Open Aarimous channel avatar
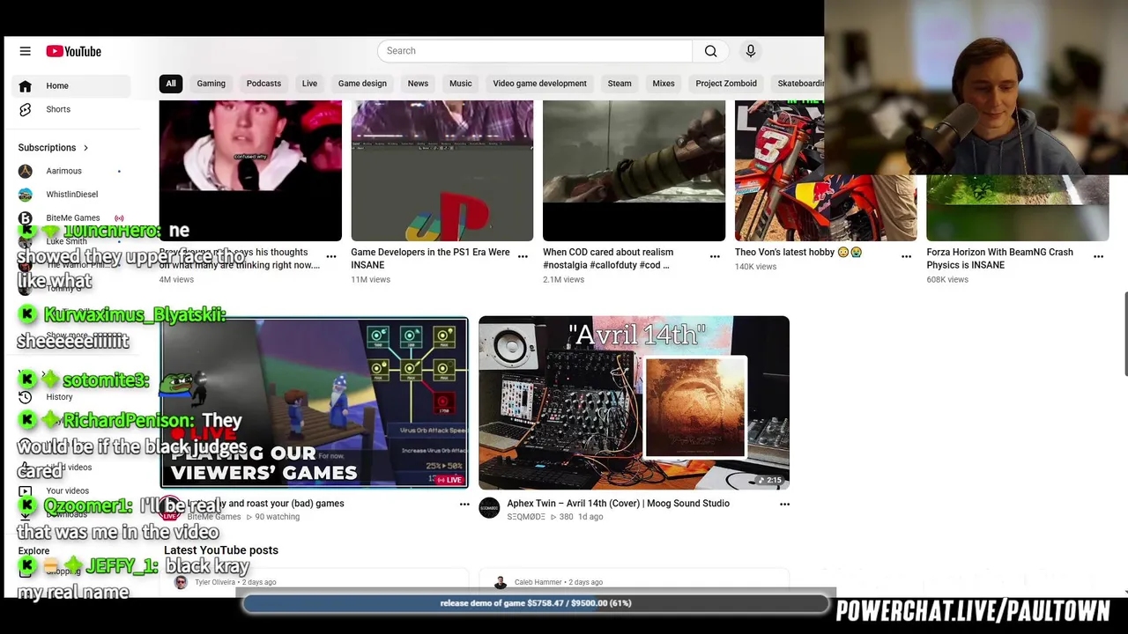Viewport: 1128px width, 634px height. coord(25,171)
